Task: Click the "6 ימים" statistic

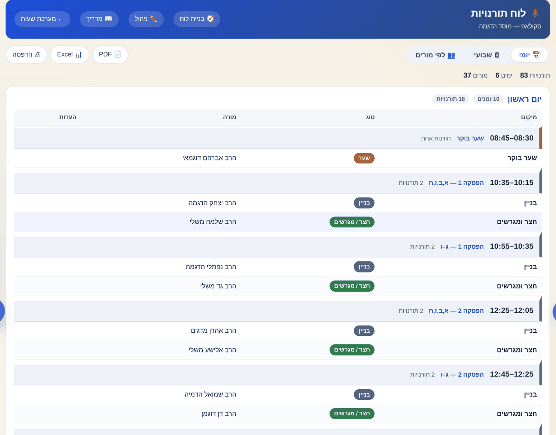Action: 504,75
